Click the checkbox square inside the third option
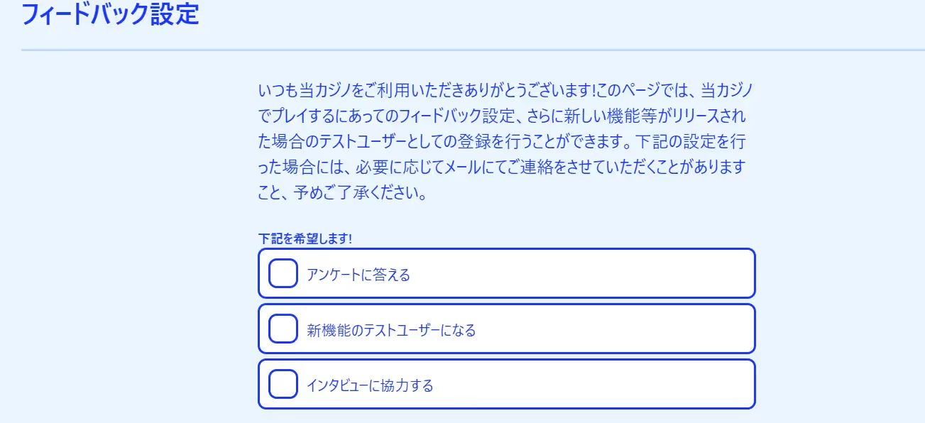Image resolution: width=925 pixels, height=423 pixels. 283,384
